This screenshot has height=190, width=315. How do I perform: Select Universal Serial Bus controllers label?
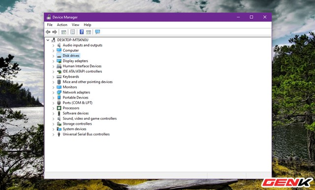tap(86, 134)
